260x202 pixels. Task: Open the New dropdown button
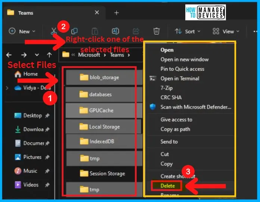[x=22, y=31]
